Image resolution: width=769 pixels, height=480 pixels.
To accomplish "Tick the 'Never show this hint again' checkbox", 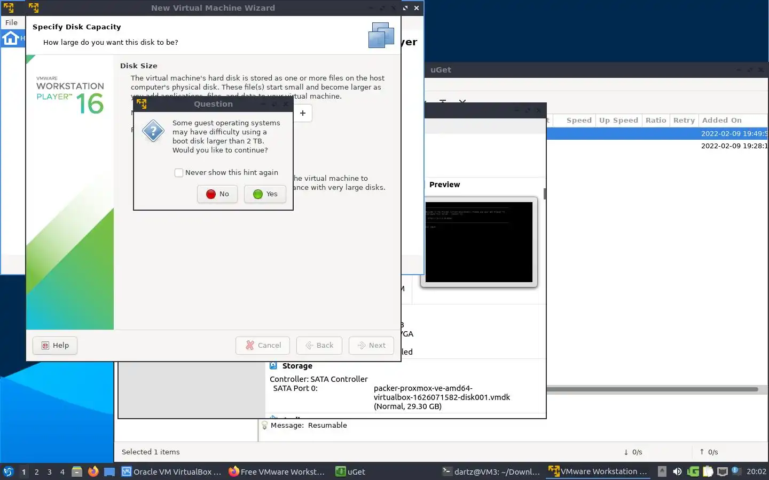I will coord(179,173).
